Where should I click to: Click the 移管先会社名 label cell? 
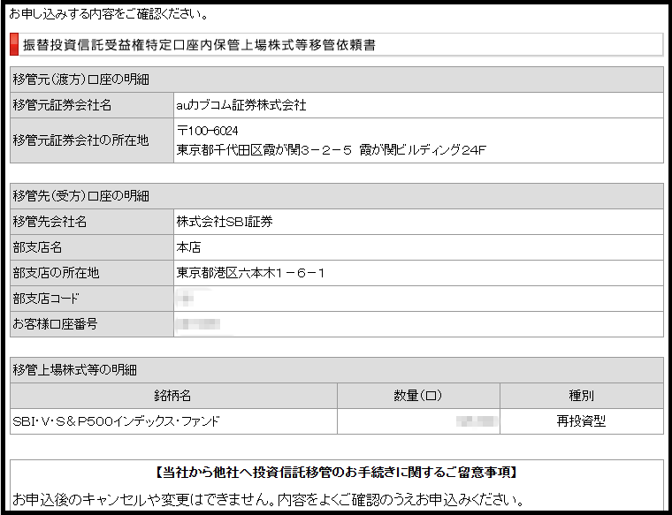click(x=92, y=222)
